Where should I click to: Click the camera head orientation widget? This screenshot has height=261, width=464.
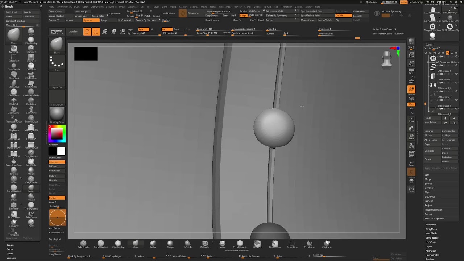point(387,59)
